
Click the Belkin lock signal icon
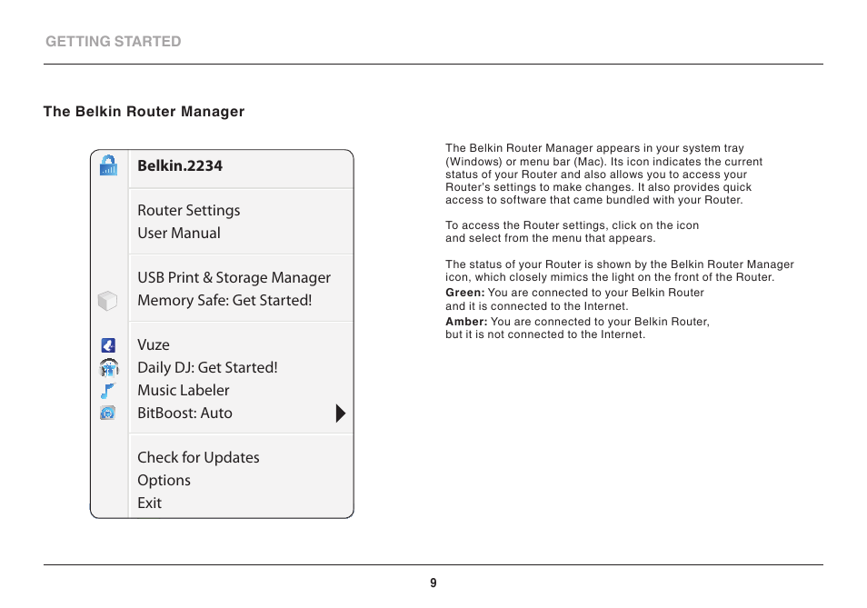108,165
